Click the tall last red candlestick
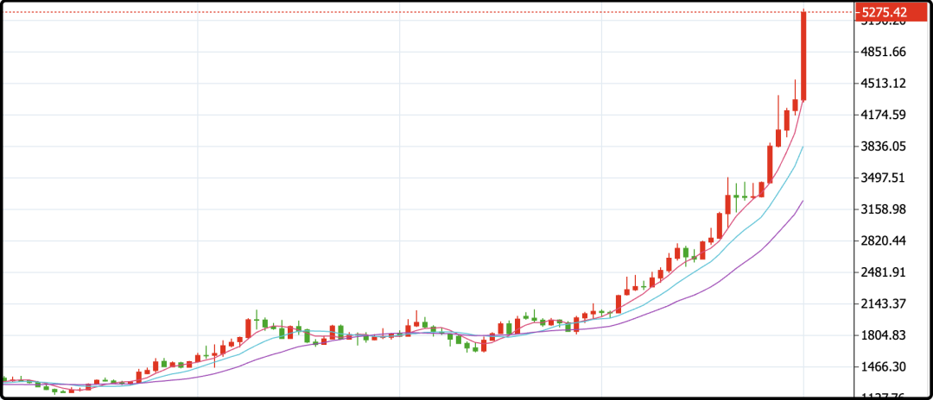The width and height of the screenshot is (933, 400). pos(803,56)
